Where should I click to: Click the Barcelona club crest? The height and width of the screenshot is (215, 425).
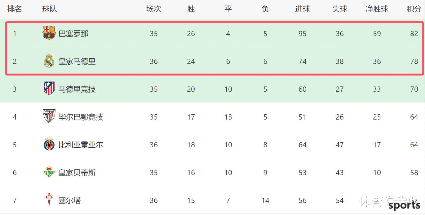click(x=49, y=33)
